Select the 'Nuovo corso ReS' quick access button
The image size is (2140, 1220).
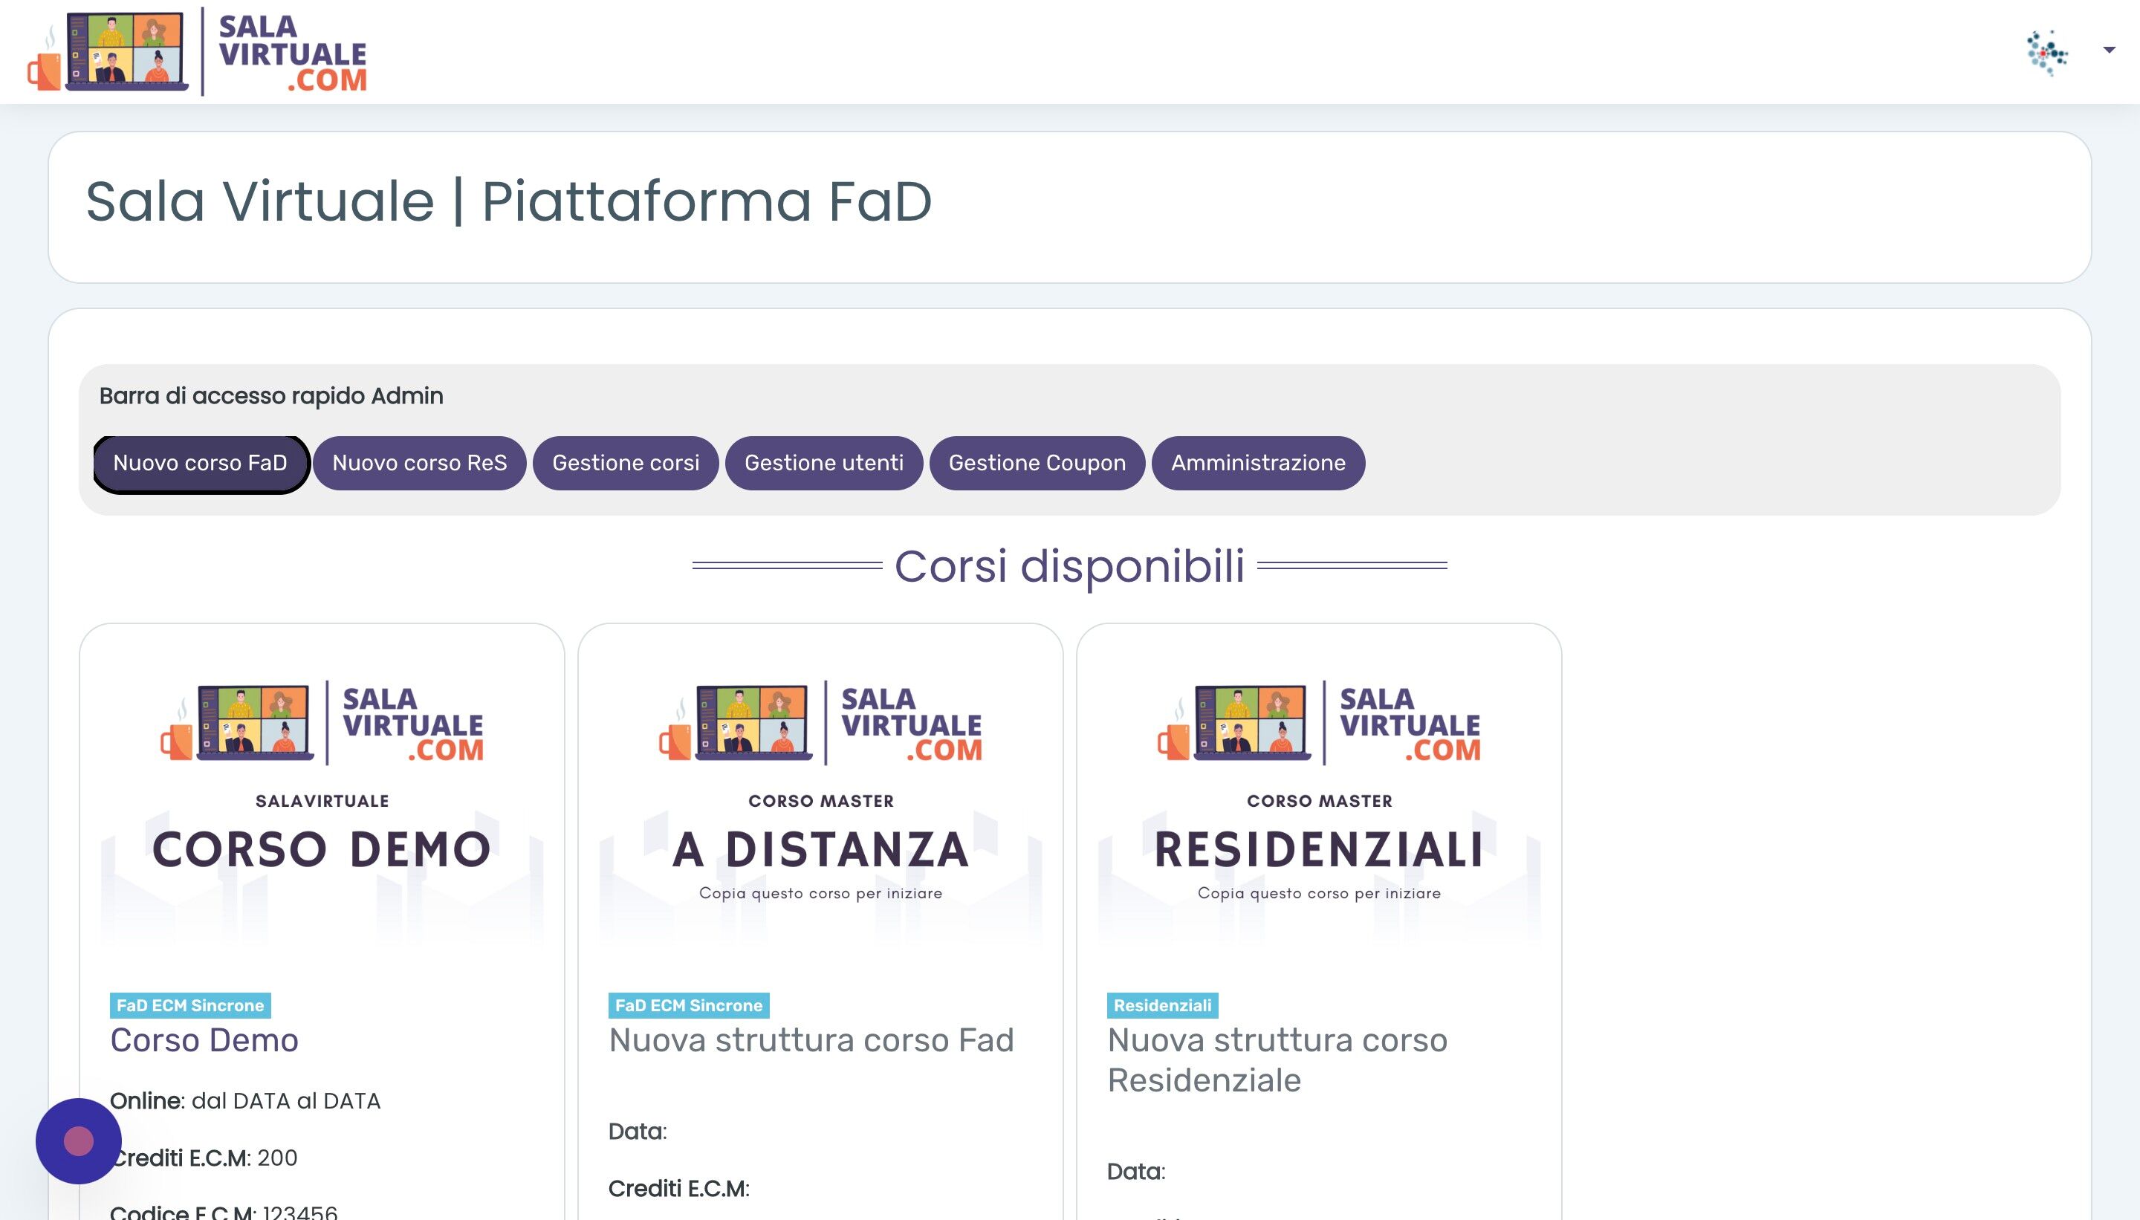point(420,463)
